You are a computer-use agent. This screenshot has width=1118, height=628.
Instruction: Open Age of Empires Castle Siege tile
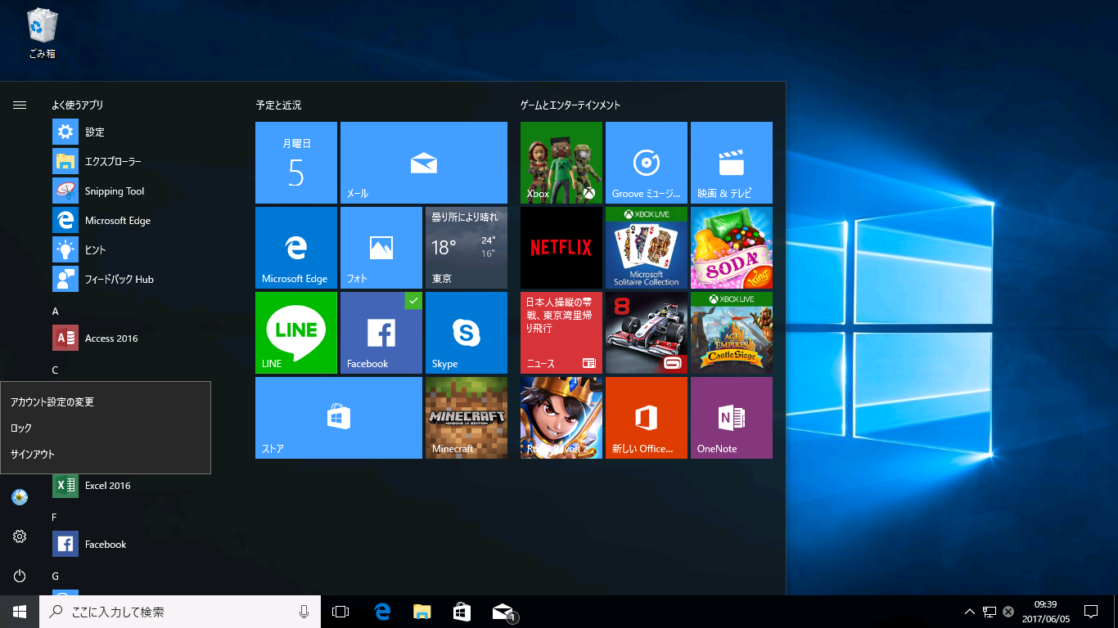[732, 333]
